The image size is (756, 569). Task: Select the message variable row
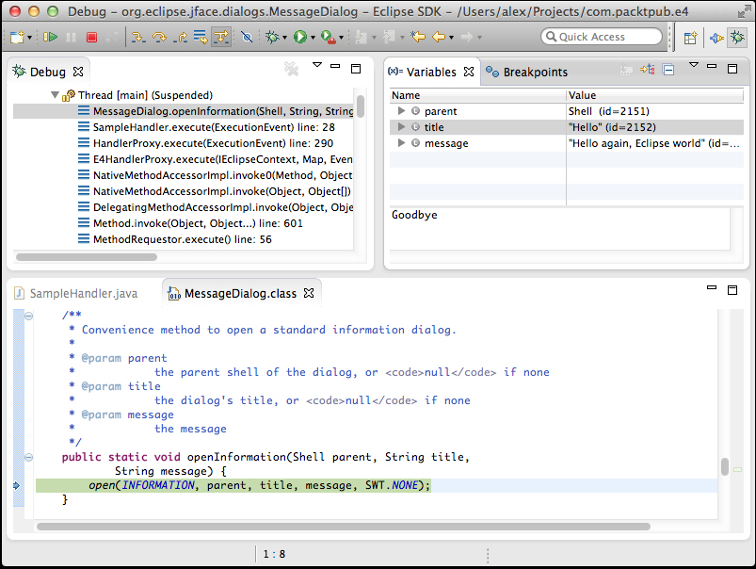(446, 143)
